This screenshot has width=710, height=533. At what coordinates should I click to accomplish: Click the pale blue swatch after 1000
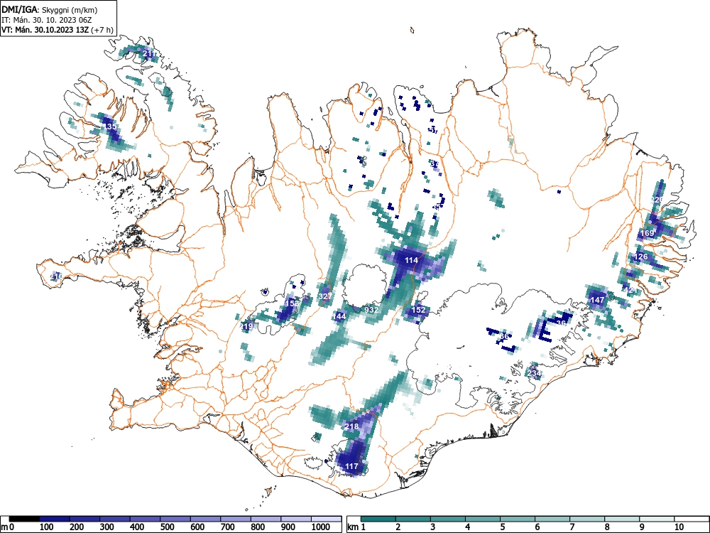(326, 519)
